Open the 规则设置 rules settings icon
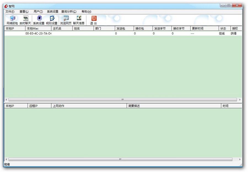The image size is (248, 172). click(x=52, y=20)
